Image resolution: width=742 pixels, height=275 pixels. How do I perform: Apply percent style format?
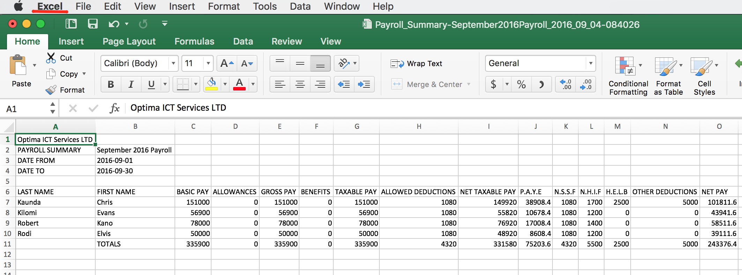coord(521,84)
